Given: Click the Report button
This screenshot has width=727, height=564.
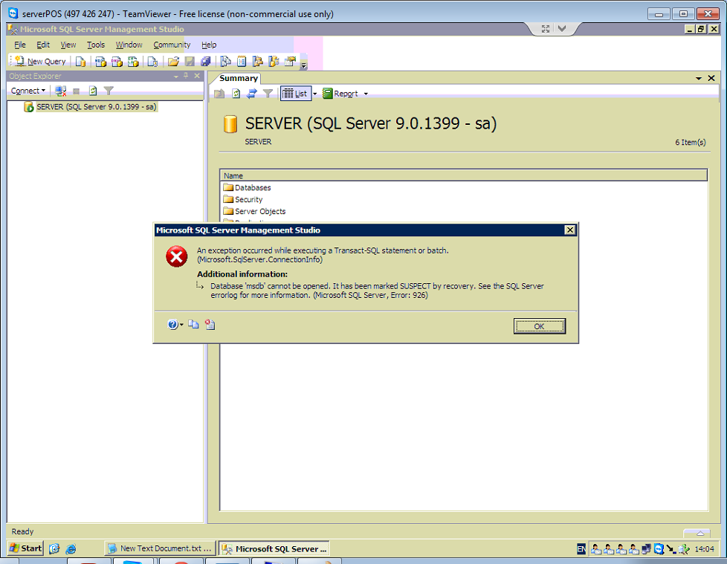Looking at the screenshot, I should 340,94.
